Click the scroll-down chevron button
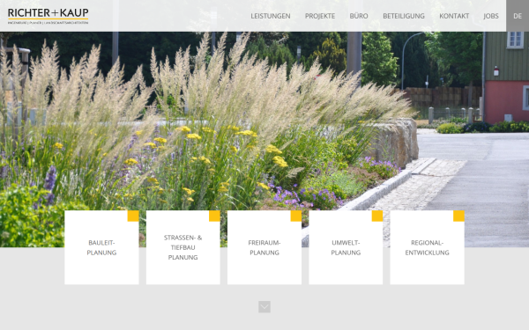The width and height of the screenshot is (529, 330). pos(264,307)
